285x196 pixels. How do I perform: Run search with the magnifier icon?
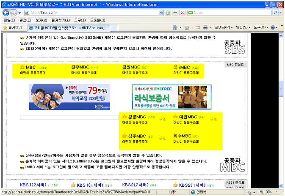click(x=276, y=13)
